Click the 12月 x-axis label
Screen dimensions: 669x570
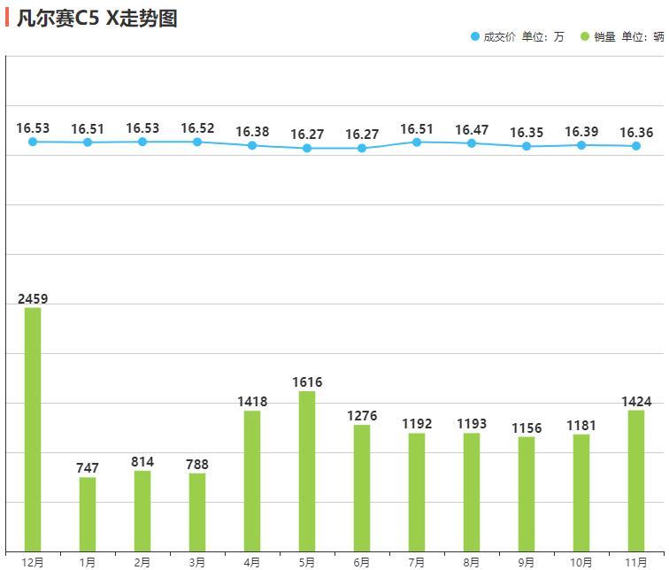click(33, 562)
